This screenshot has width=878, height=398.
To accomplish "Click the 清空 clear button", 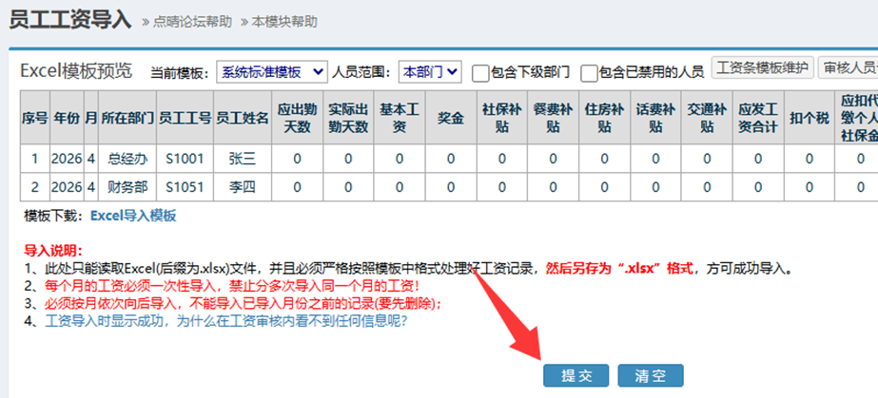I will pos(650,375).
